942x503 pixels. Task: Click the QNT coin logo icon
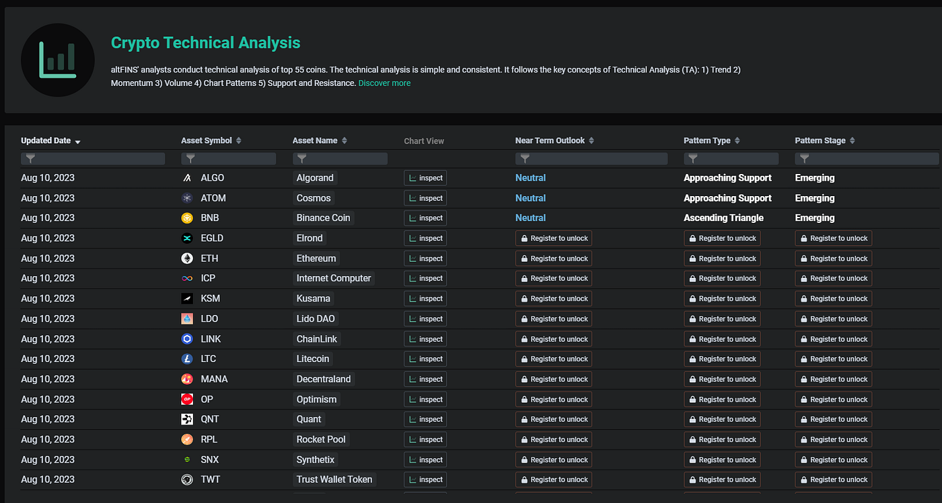tap(187, 419)
